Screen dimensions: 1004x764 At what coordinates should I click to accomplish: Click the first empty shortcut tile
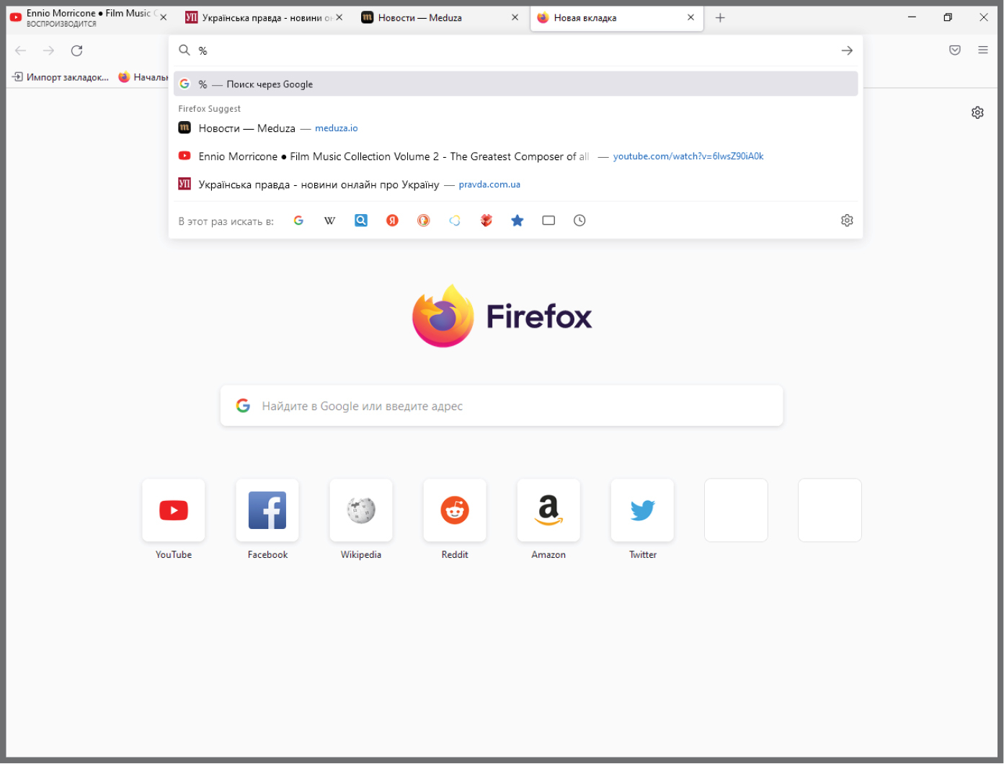pos(736,510)
